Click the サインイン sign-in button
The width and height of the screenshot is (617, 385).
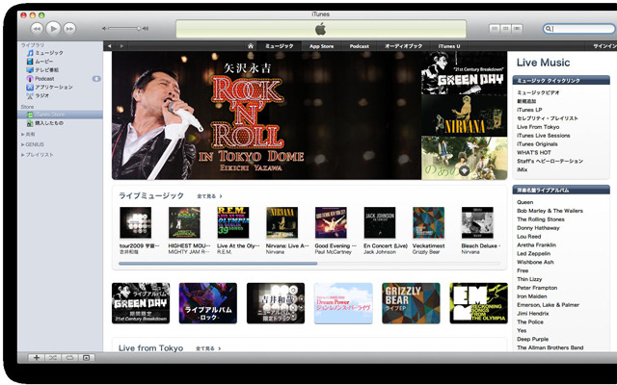[604, 46]
